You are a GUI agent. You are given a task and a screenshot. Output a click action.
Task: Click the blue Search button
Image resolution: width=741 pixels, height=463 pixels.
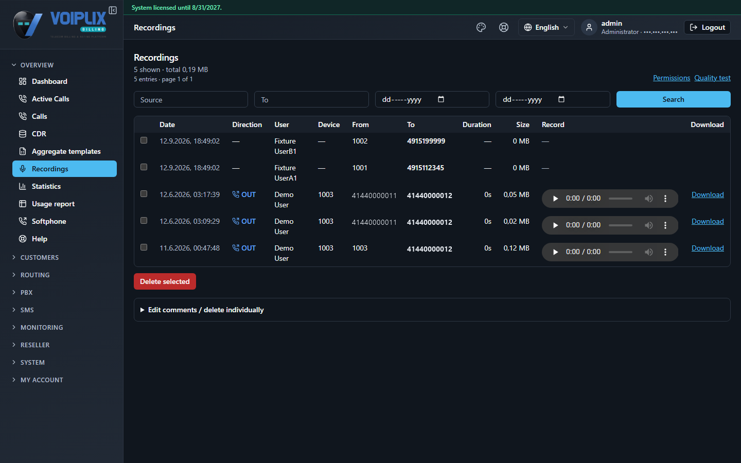673,99
